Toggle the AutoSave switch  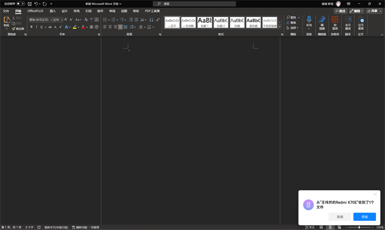20,4
